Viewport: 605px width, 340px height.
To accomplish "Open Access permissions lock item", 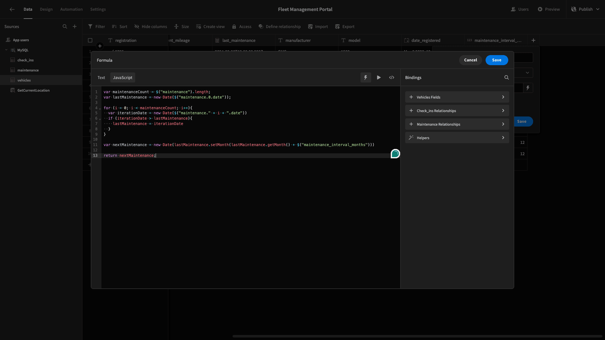I will tap(242, 27).
